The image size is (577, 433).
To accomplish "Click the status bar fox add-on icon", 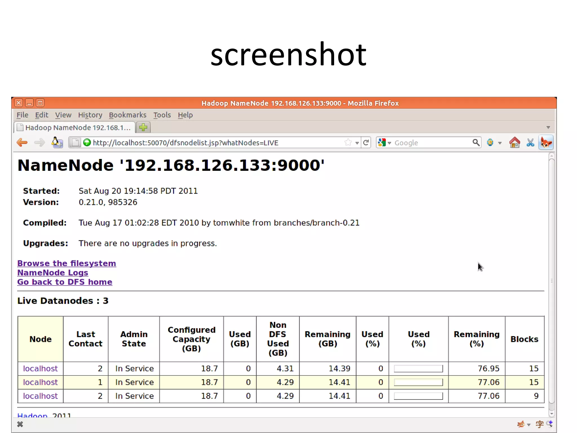I will click(521, 424).
